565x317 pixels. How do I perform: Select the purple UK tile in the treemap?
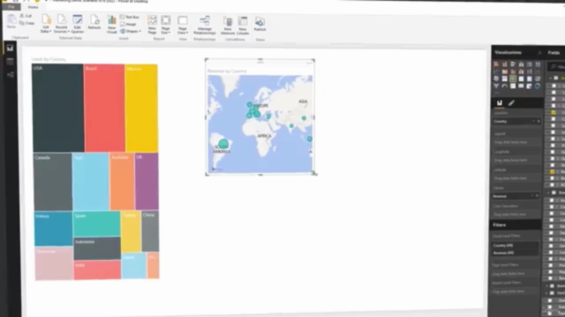tap(147, 181)
